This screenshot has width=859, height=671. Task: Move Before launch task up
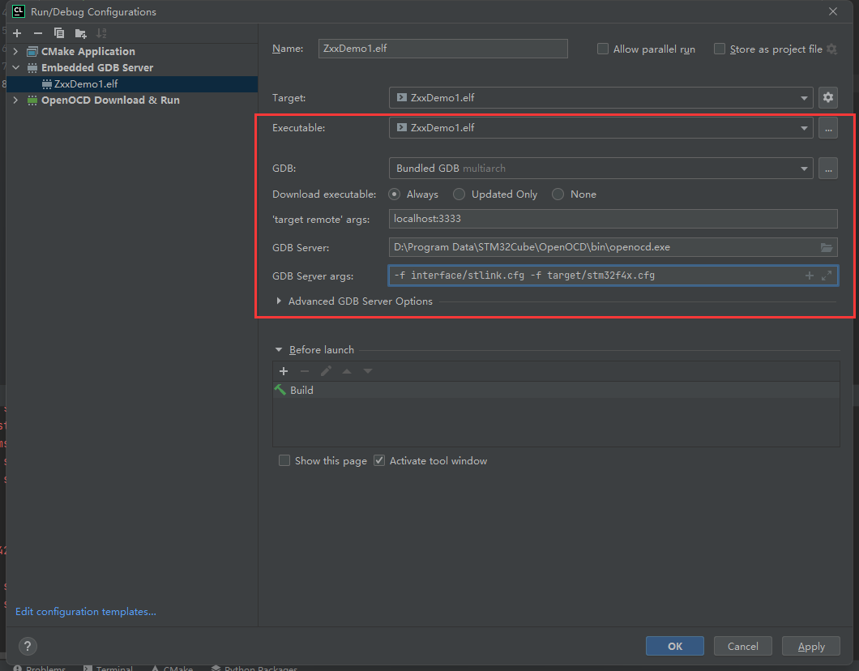coord(347,371)
